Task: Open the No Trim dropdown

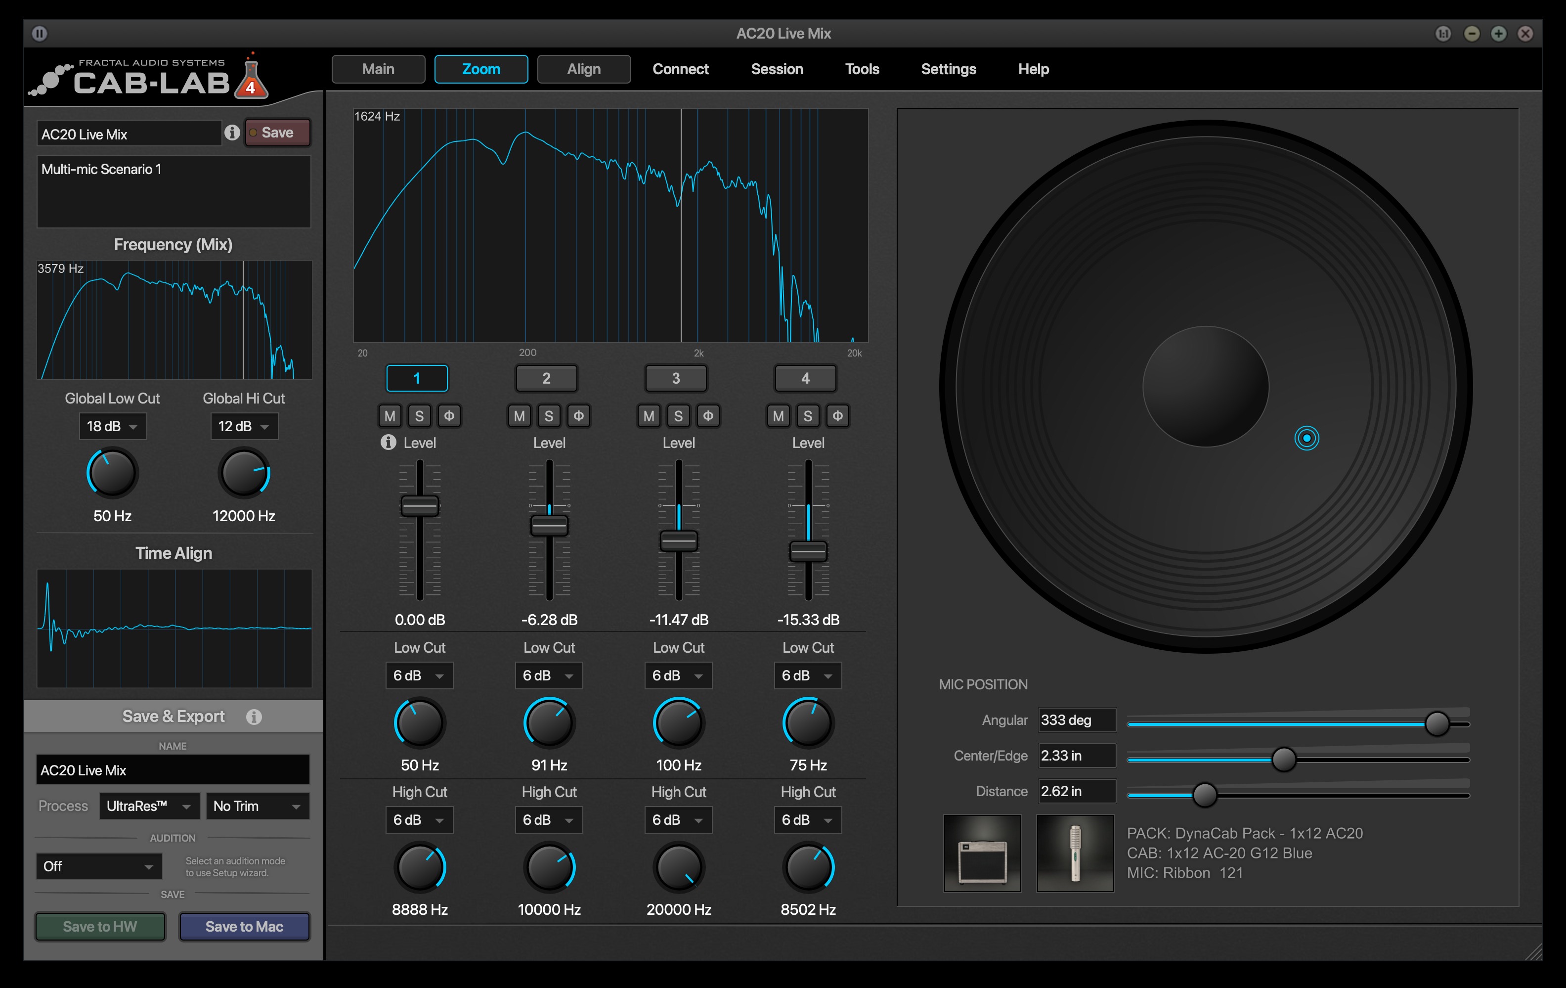Action: (x=258, y=807)
